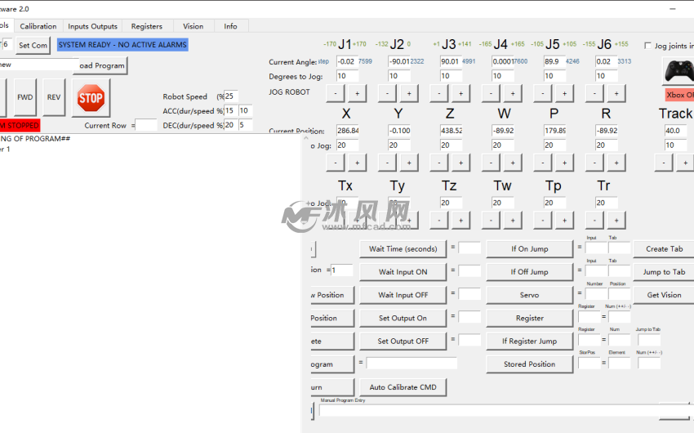Image resolution: width=694 pixels, height=433 pixels.
Task: Click the Robot Speed percentage field
Action: point(231,96)
